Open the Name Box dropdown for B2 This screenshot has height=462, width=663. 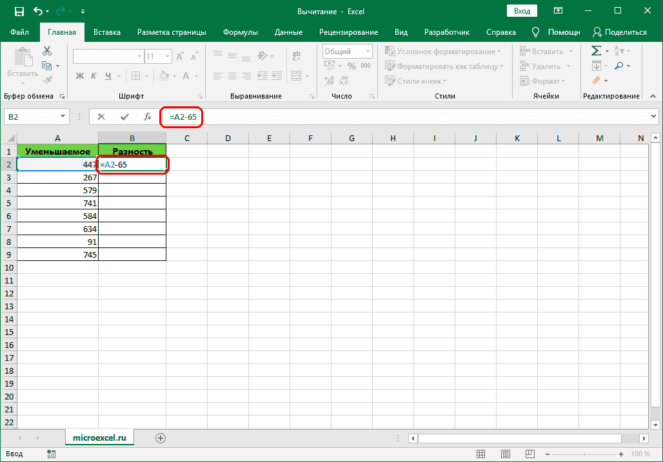click(x=63, y=117)
